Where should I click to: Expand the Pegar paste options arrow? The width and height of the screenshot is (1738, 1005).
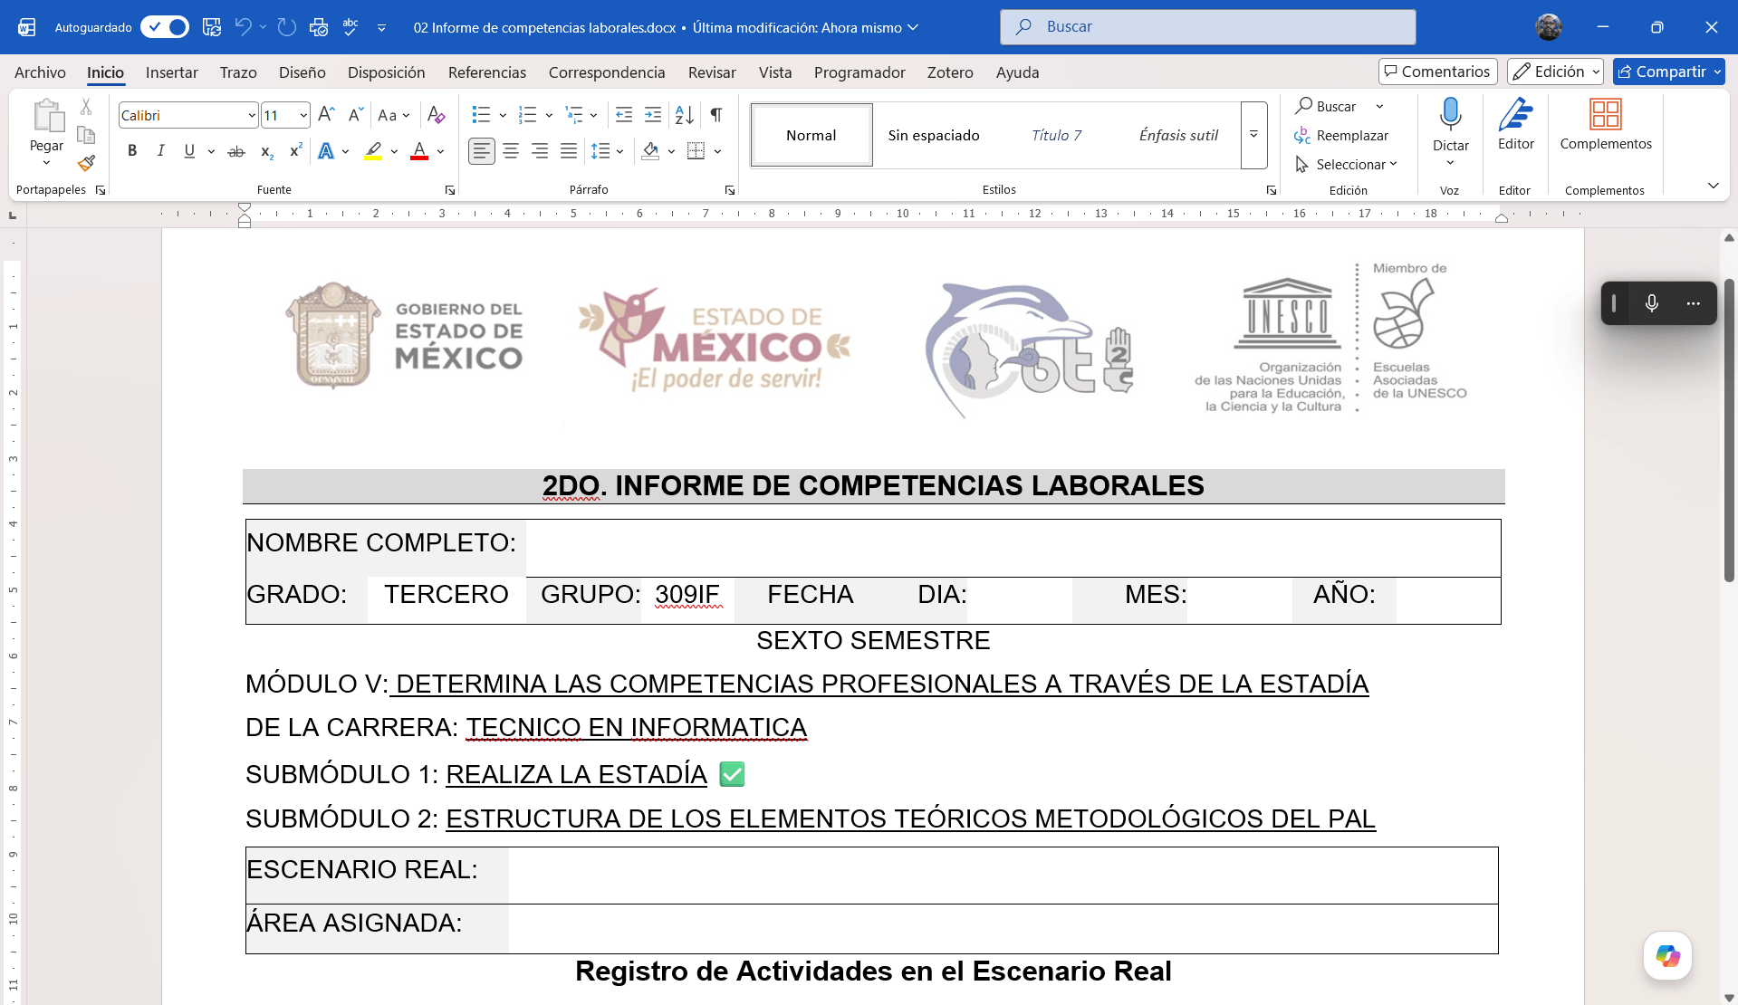point(46,163)
